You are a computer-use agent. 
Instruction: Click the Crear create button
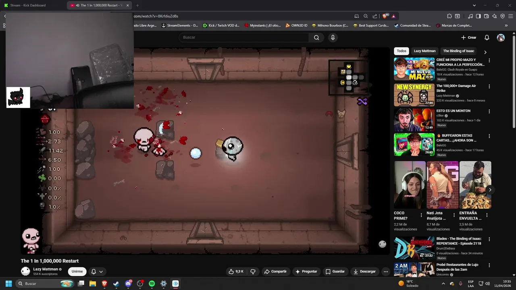pyautogui.click(x=469, y=37)
